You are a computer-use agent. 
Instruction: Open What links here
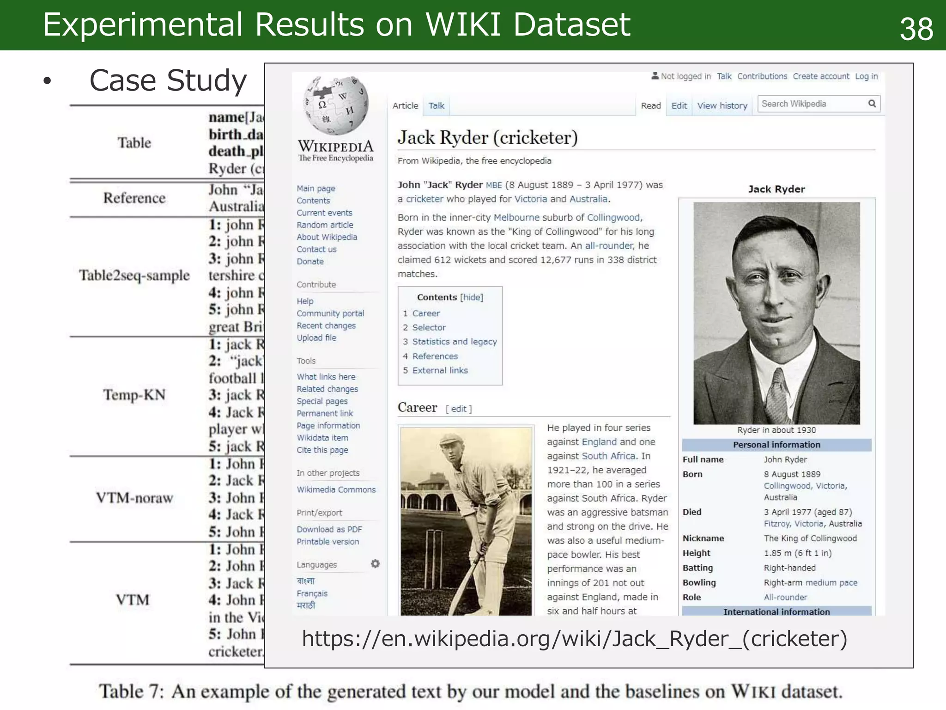pyautogui.click(x=326, y=377)
